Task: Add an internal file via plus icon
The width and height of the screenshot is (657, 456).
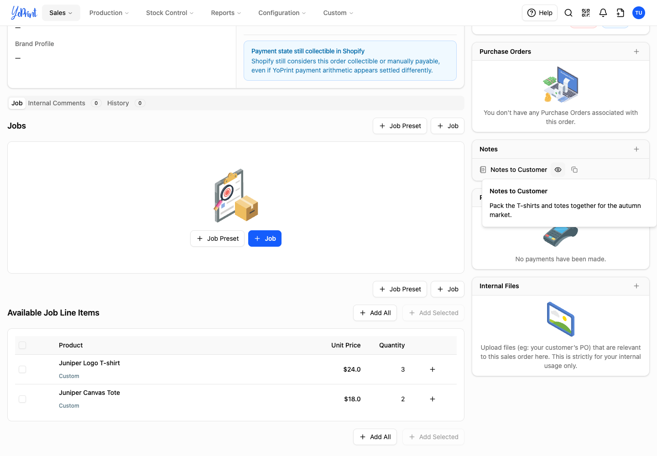Action: click(x=636, y=286)
